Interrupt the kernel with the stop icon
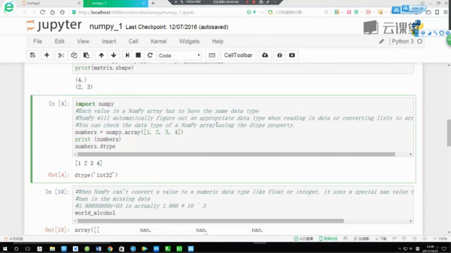The height and width of the screenshot is (253, 451). pyautogui.click(x=138, y=55)
